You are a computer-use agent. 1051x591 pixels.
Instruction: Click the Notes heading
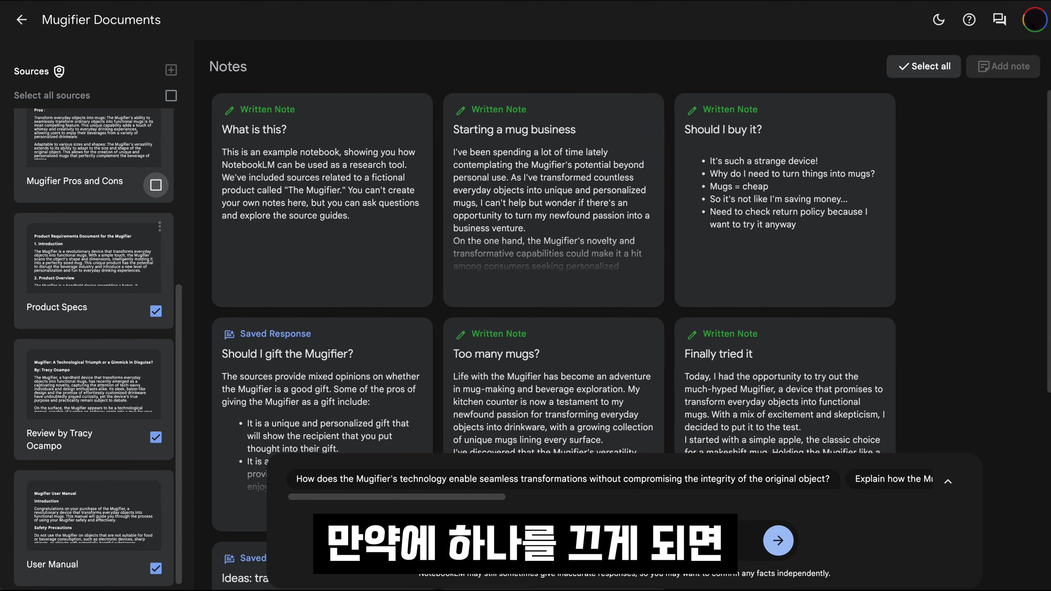[x=228, y=66]
